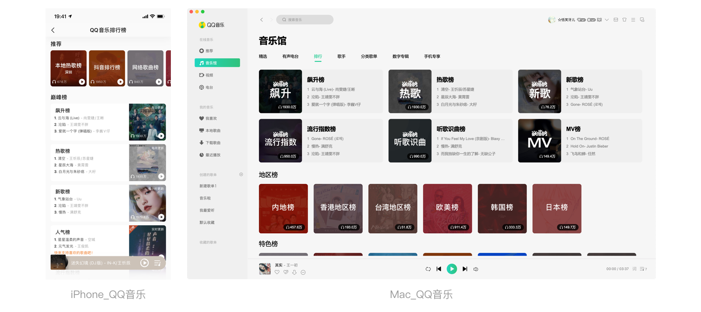This screenshot has width=701, height=312.
Task: Open playlist 我最爱听
Action: (x=207, y=210)
